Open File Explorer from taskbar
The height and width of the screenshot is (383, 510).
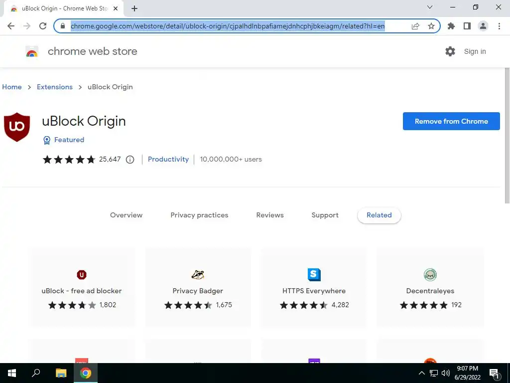click(x=61, y=373)
